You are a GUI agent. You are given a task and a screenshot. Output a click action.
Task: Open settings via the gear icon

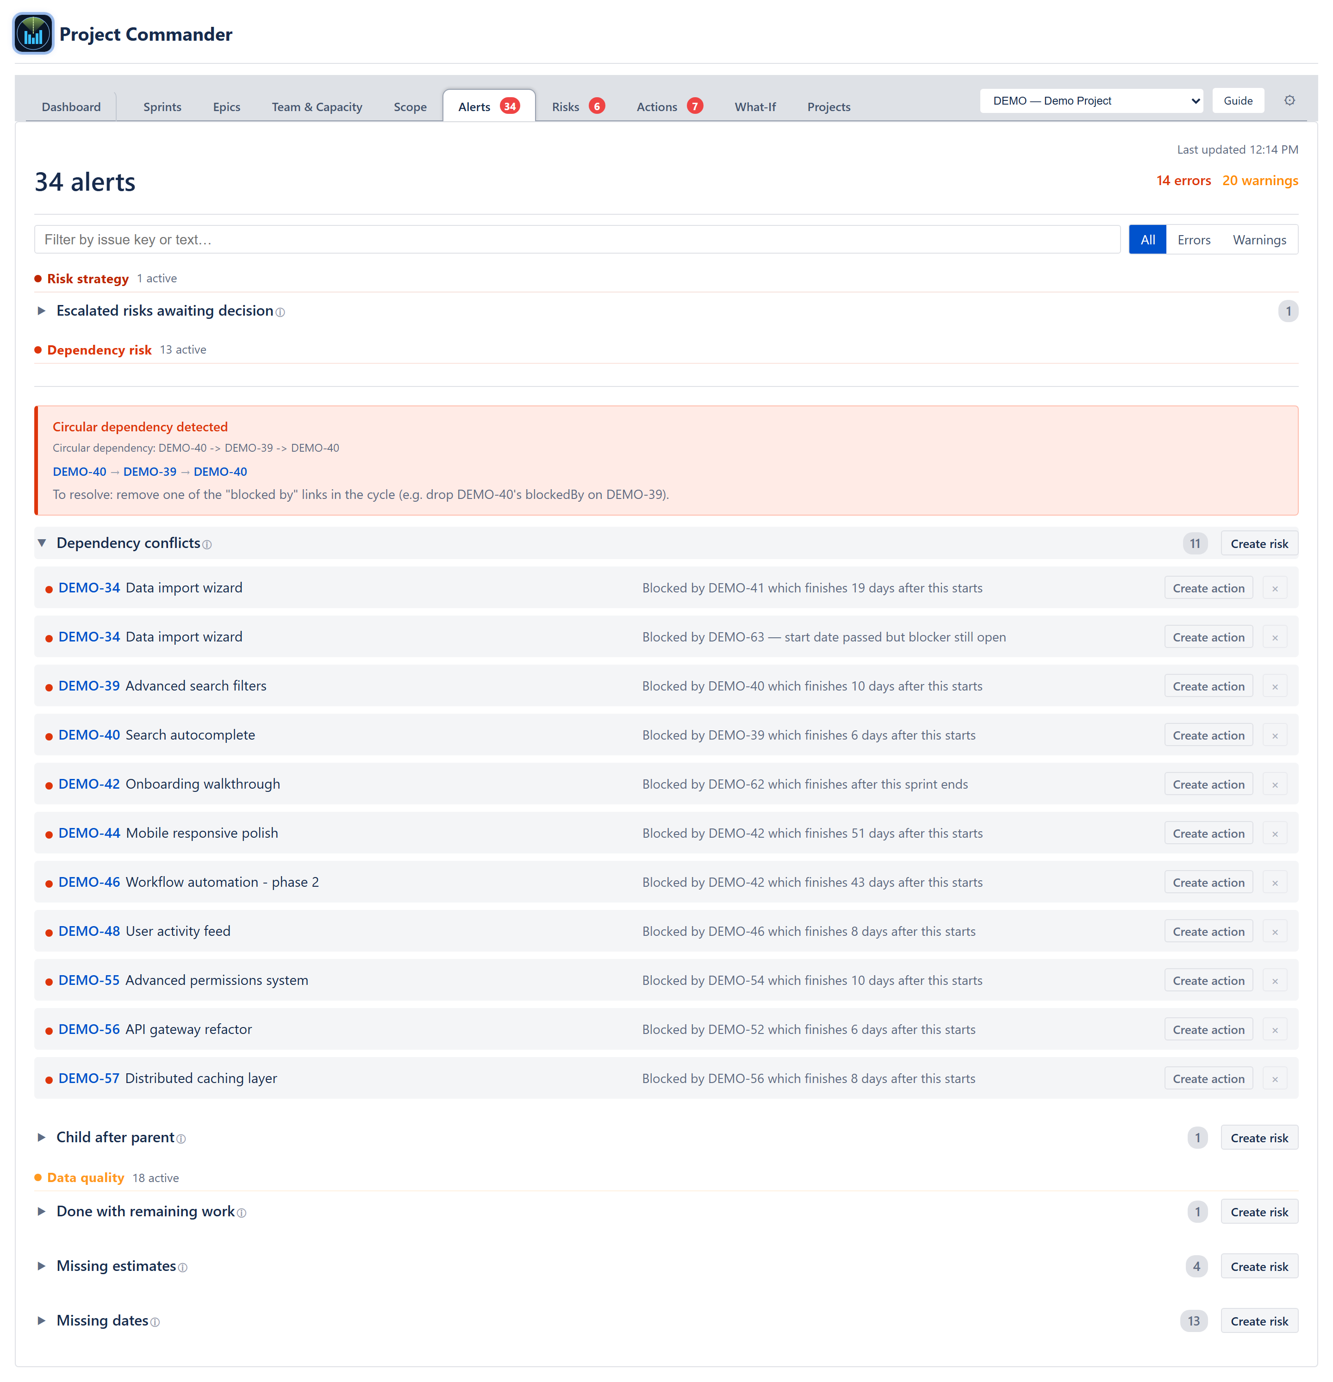click(x=1289, y=100)
